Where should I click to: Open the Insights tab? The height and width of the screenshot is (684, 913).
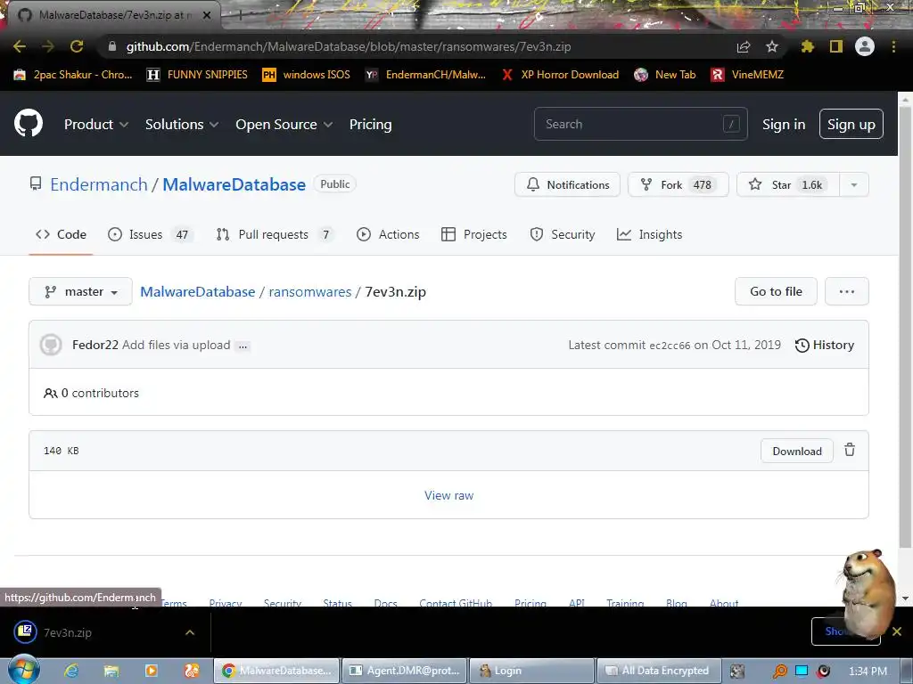(x=649, y=234)
